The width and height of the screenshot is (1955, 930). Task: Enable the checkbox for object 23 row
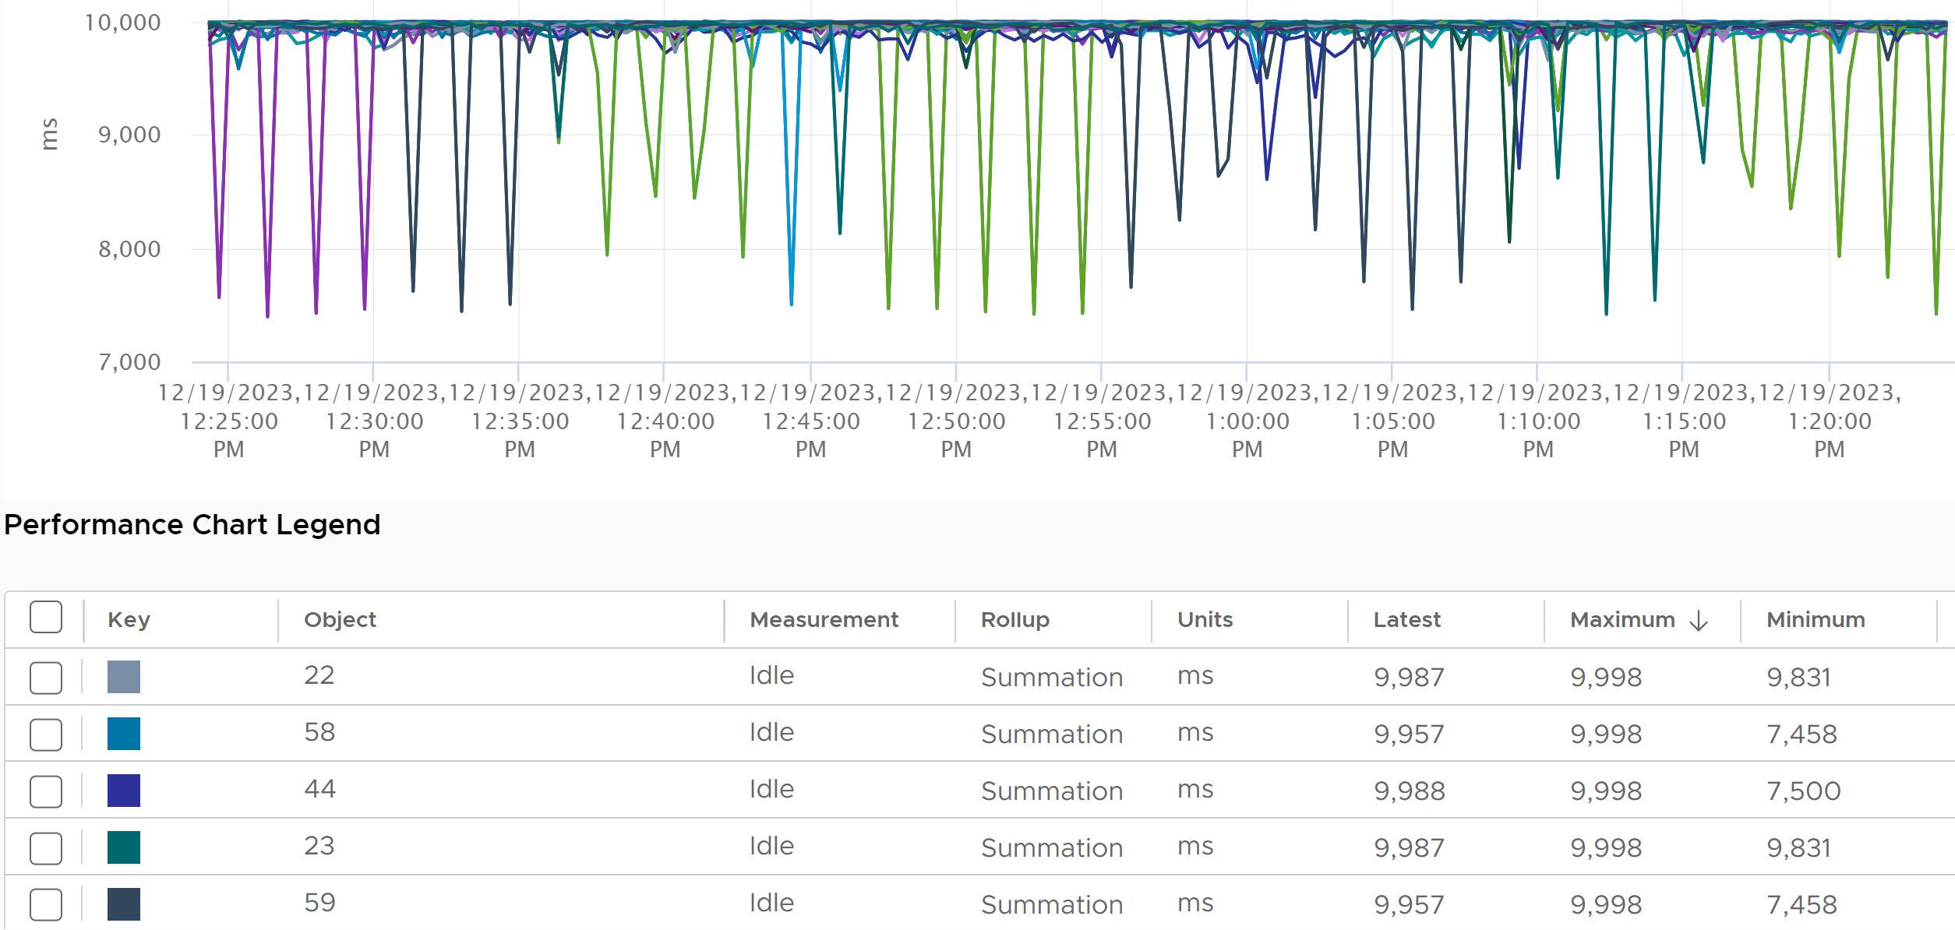(x=46, y=848)
